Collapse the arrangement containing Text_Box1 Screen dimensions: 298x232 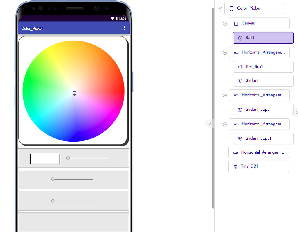(x=225, y=53)
